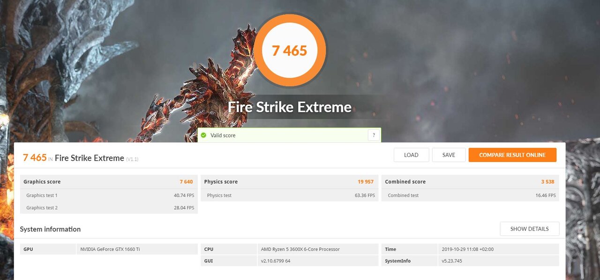Select the Combined test row
The width and height of the screenshot is (600, 280).
(470, 195)
